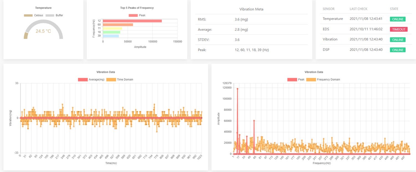The image size is (416, 172).
Task: Select the RMS value 3.6 (mg)
Action: point(241,19)
